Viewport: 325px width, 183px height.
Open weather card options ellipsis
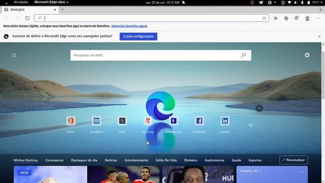(x=301, y=172)
